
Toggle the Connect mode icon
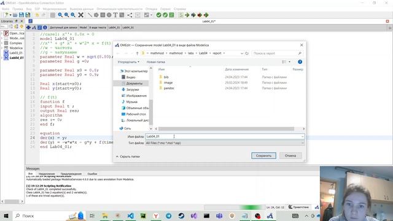[x=130, y=15]
